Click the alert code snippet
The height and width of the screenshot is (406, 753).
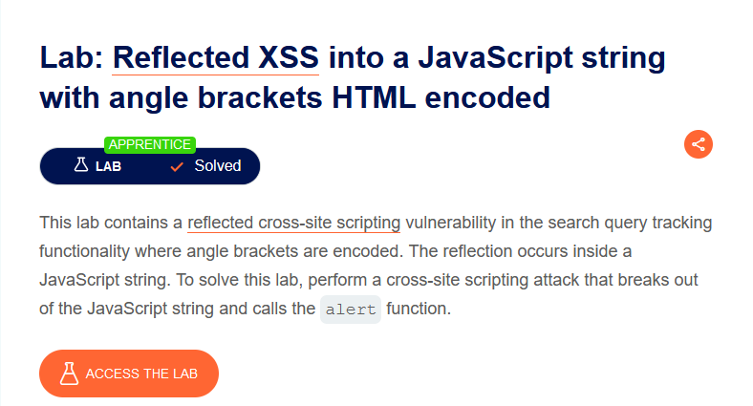point(351,310)
